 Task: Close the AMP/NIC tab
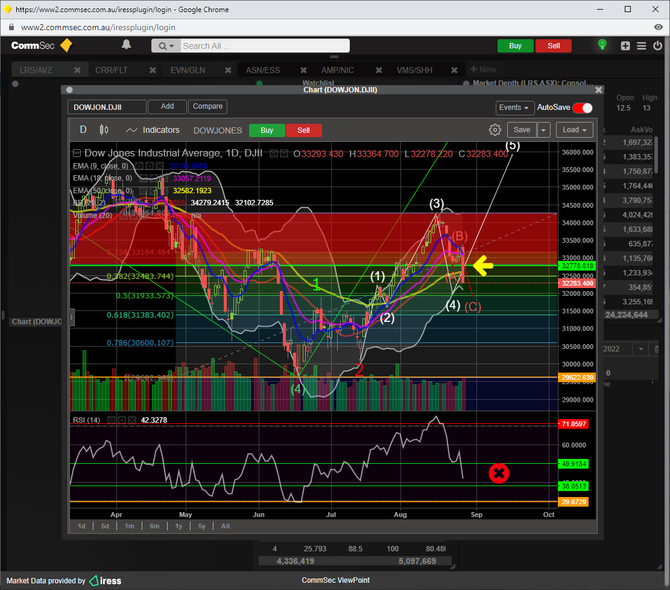pos(379,70)
